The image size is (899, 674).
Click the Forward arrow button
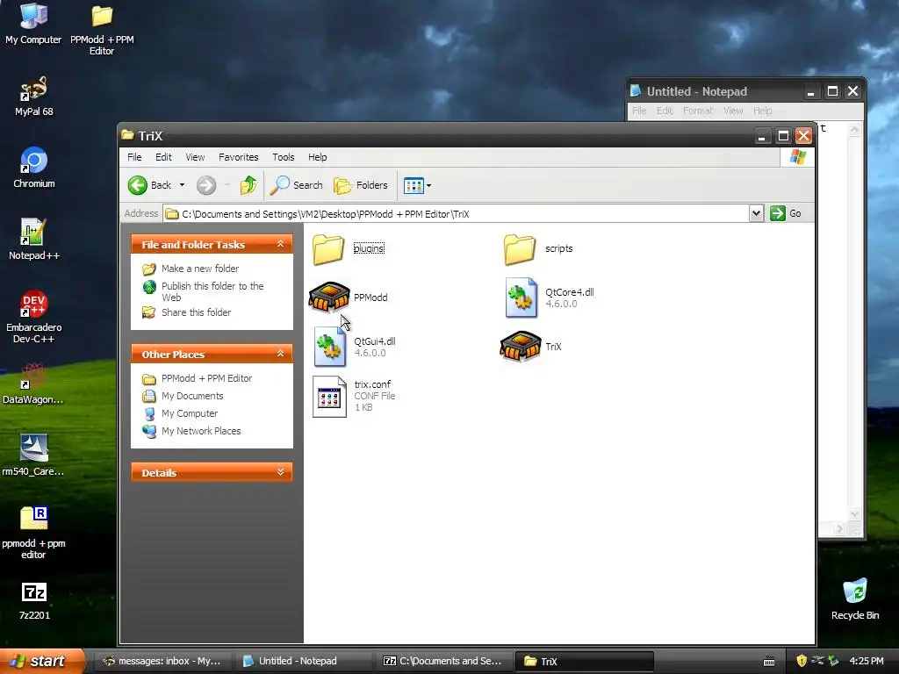pos(206,185)
